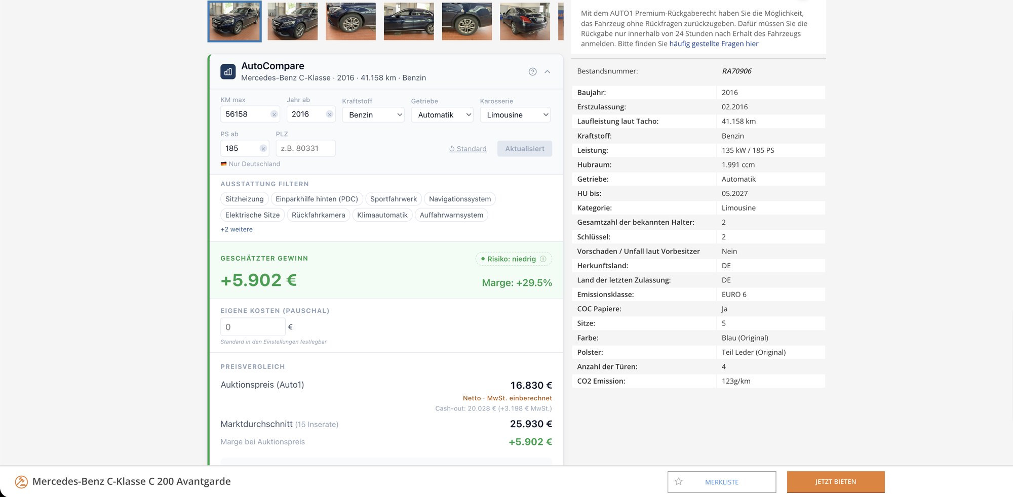Open the häufig gestellte Fragen hier link
The width and height of the screenshot is (1013, 497).
pos(714,44)
